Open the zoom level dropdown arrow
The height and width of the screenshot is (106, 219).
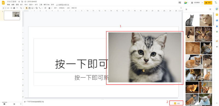[x=23, y=8]
